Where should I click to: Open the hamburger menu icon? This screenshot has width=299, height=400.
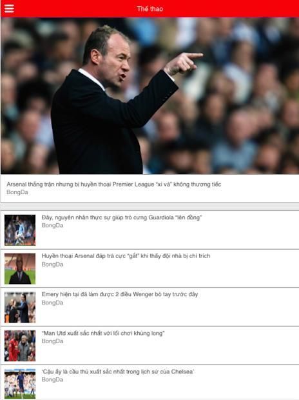(9, 8)
